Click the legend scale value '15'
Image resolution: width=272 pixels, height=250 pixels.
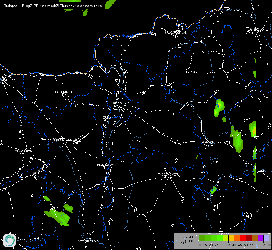pyautogui.click(x=205, y=245)
